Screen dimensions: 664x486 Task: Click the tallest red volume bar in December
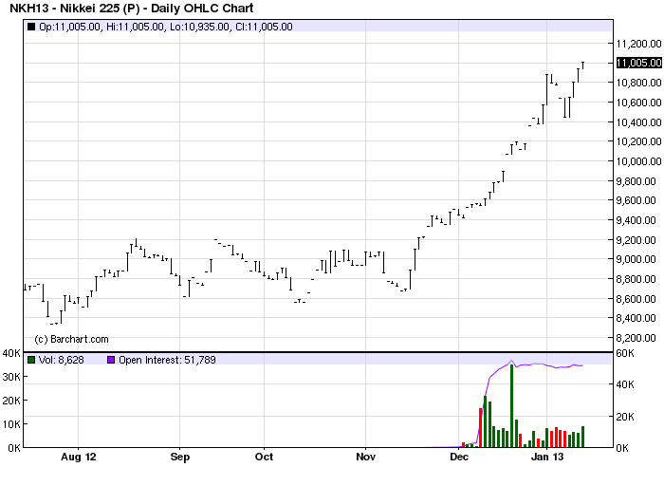pyautogui.click(x=481, y=427)
